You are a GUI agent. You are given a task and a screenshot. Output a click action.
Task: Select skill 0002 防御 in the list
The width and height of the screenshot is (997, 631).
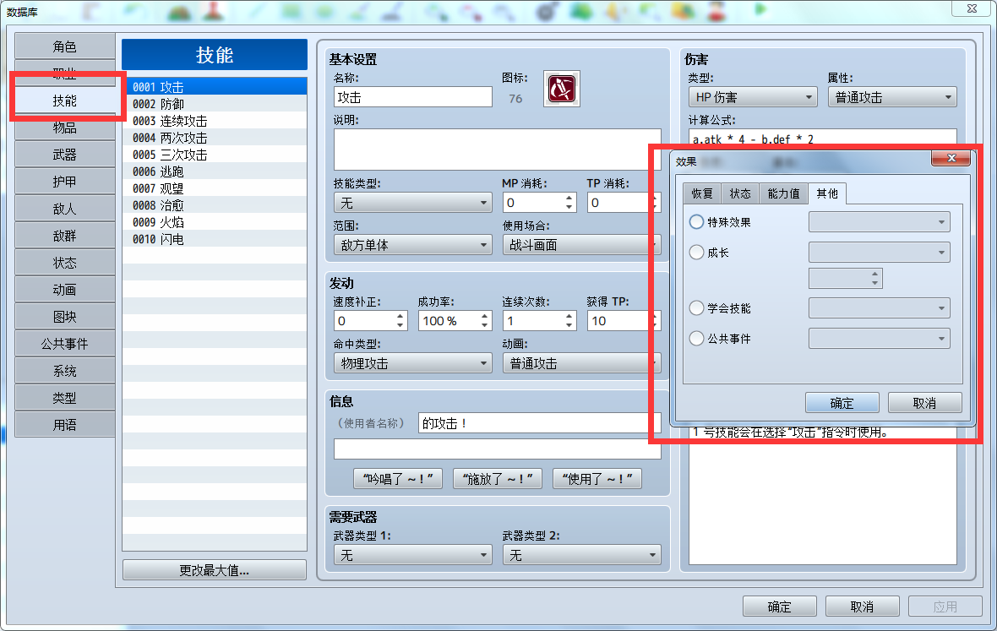click(x=215, y=104)
